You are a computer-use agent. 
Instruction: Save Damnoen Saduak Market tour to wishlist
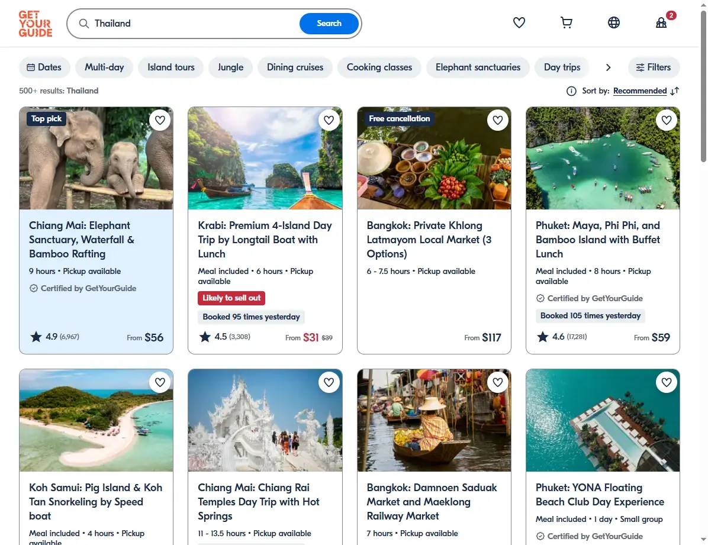[498, 382]
